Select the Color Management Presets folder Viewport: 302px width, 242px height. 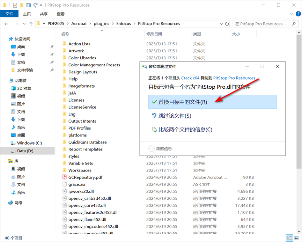point(94,65)
